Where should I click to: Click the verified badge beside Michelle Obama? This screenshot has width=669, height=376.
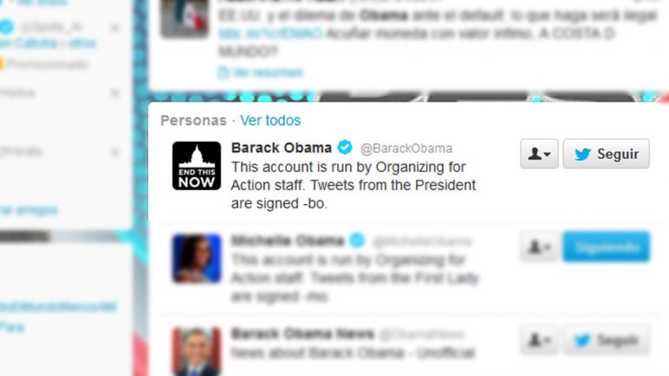(x=357, y=241)
